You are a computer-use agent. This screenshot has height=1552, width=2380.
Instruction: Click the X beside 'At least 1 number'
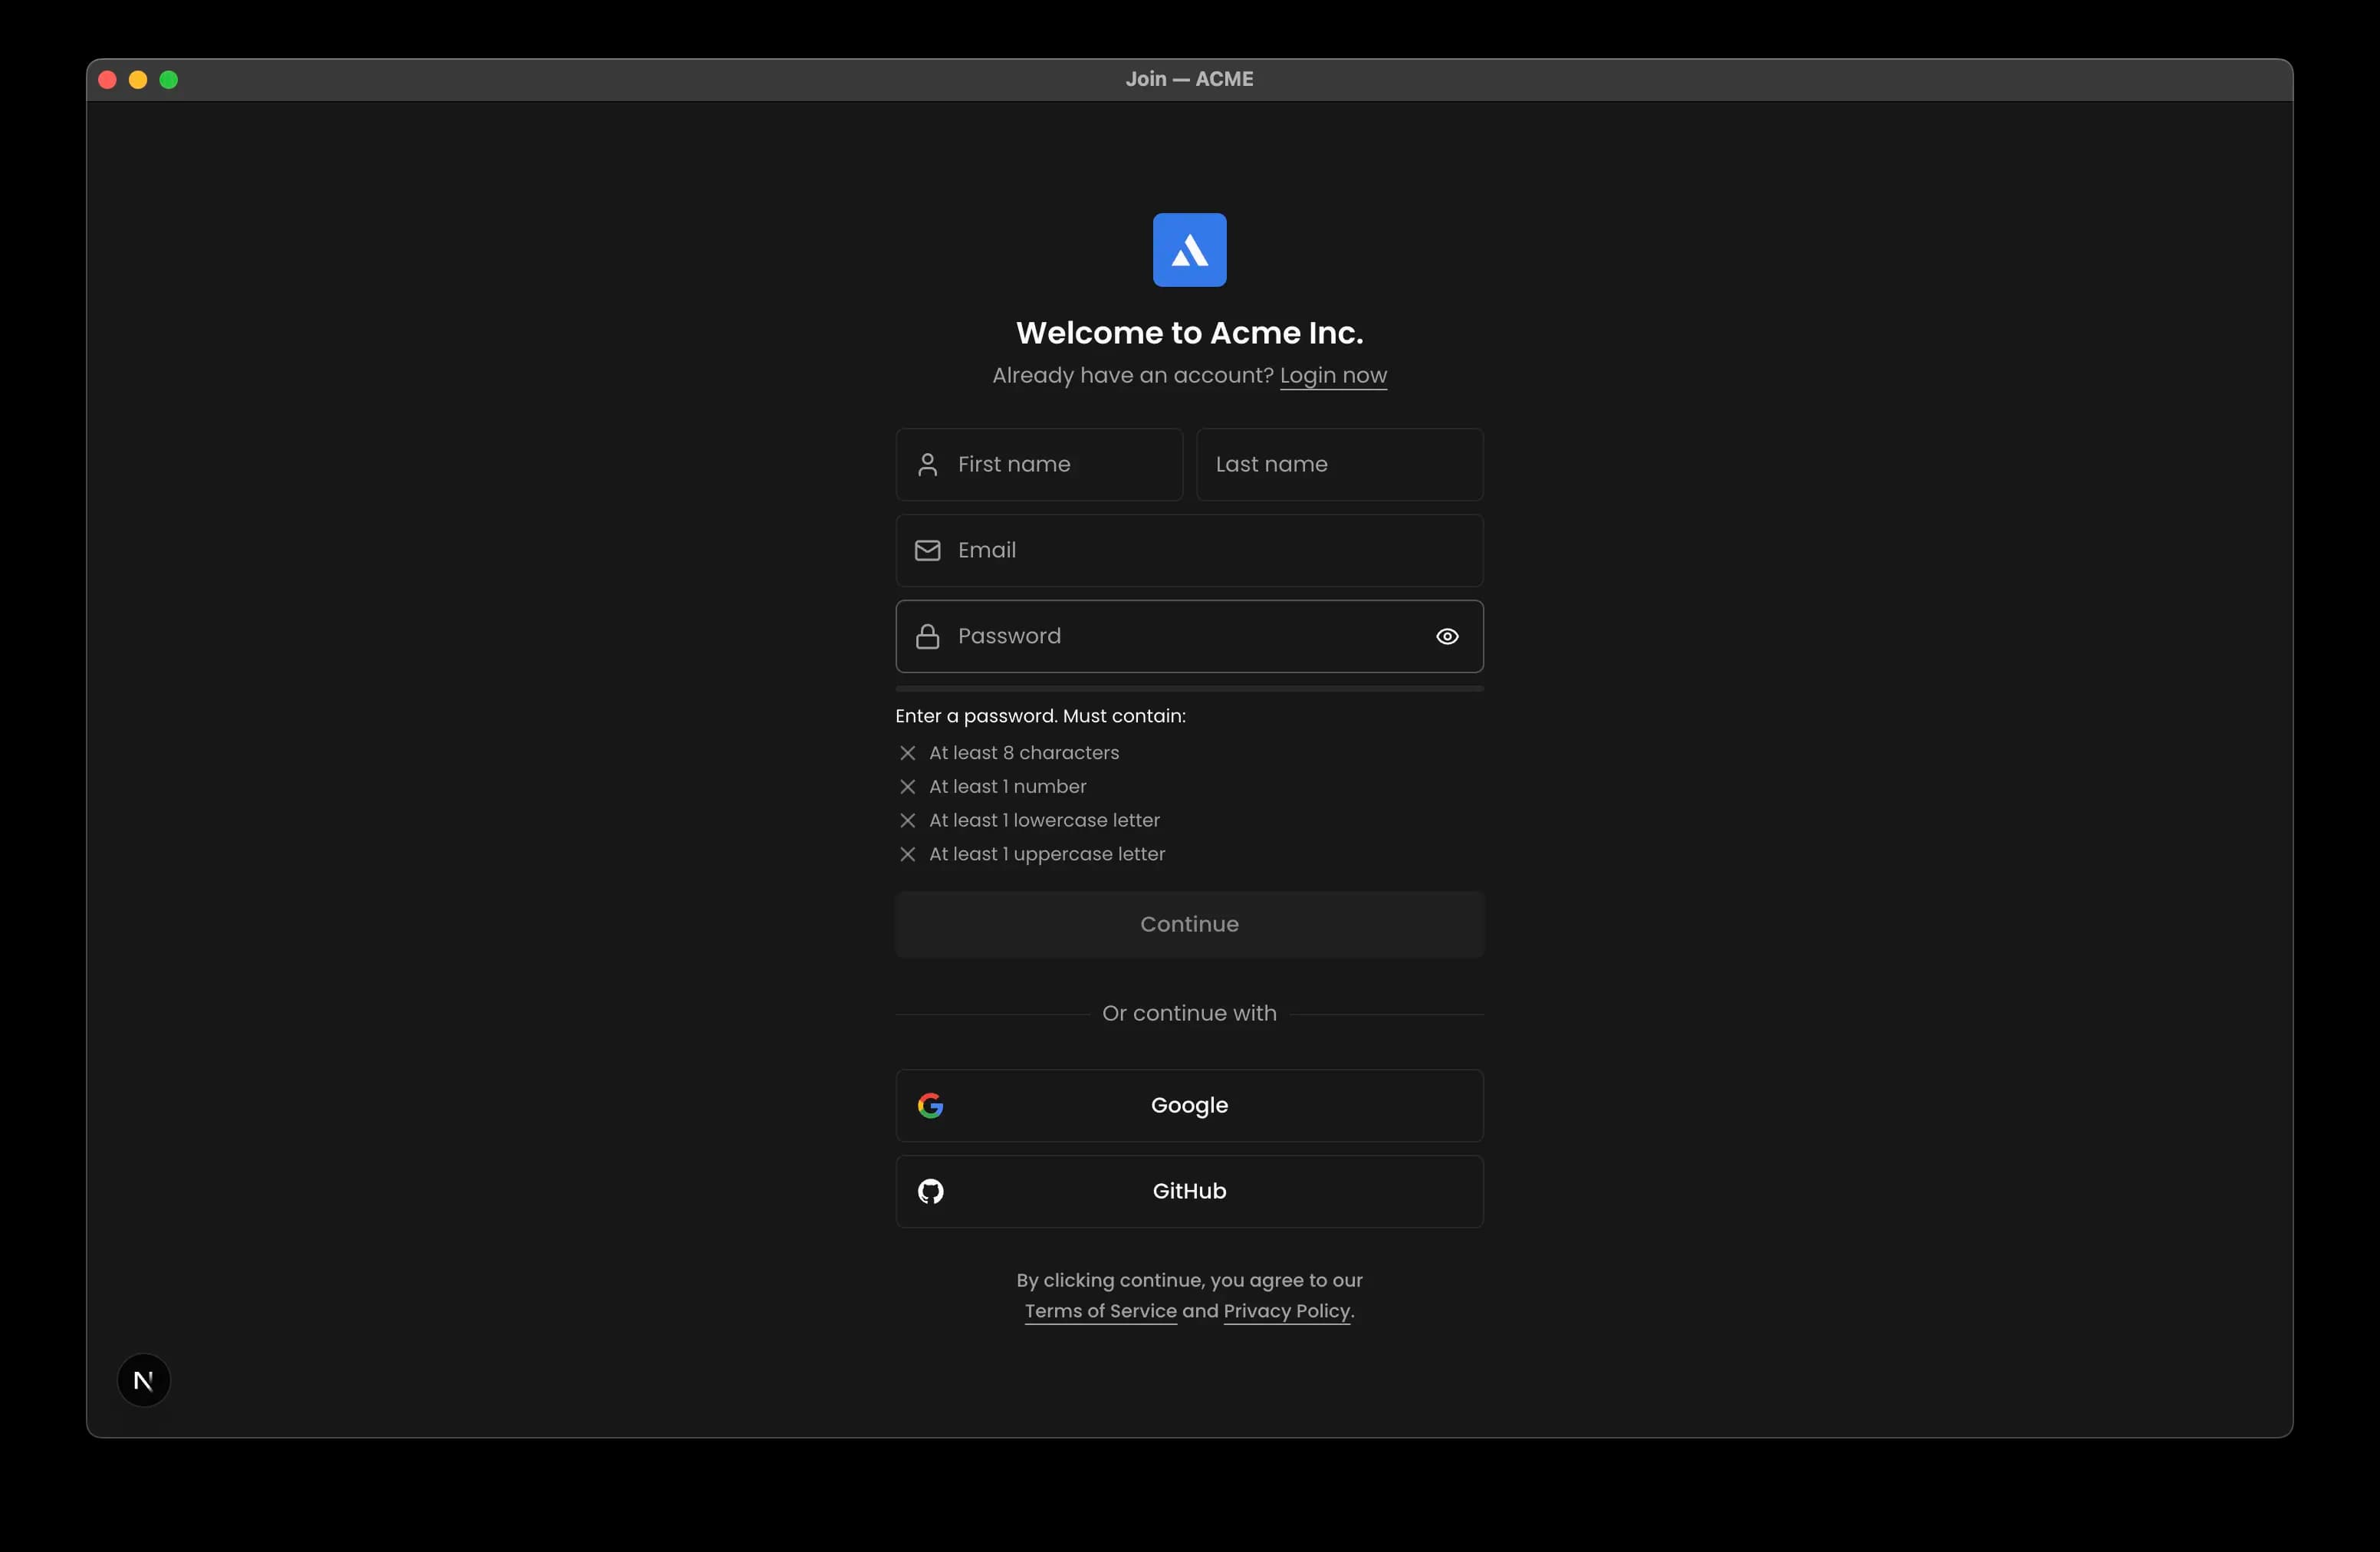[907, 787]
